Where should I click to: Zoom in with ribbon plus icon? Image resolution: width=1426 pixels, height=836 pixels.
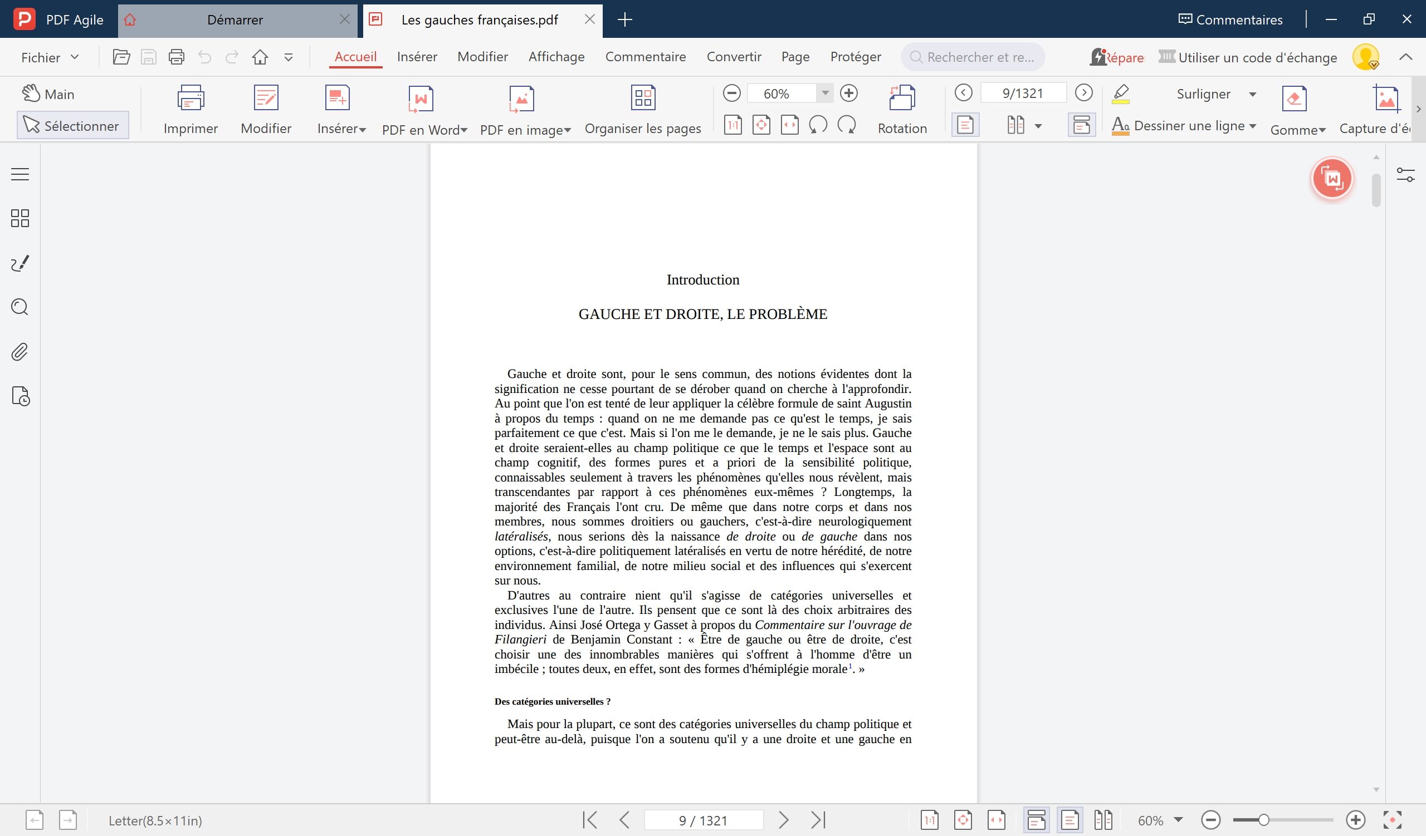[x=849, y=94]
